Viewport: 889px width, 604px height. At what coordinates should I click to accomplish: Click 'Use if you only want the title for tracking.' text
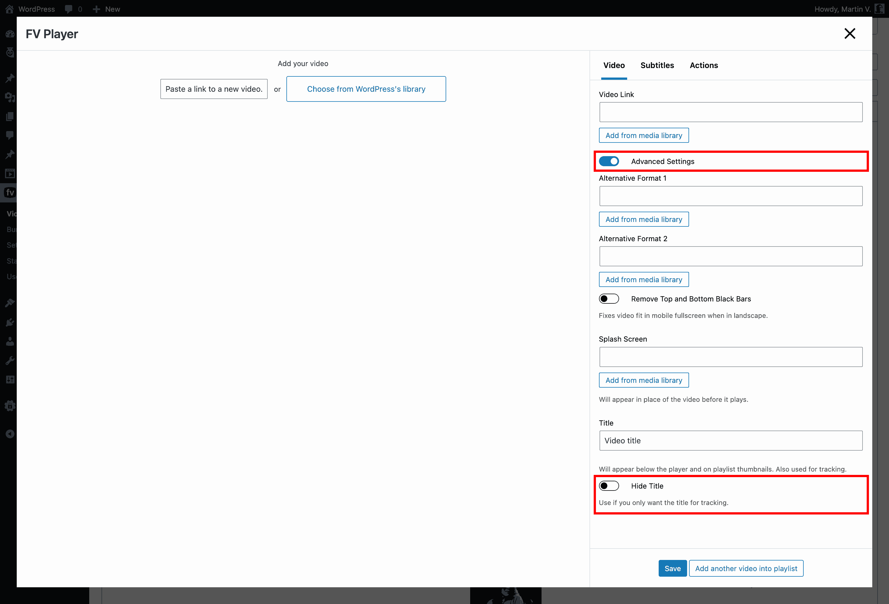[663, 502]
